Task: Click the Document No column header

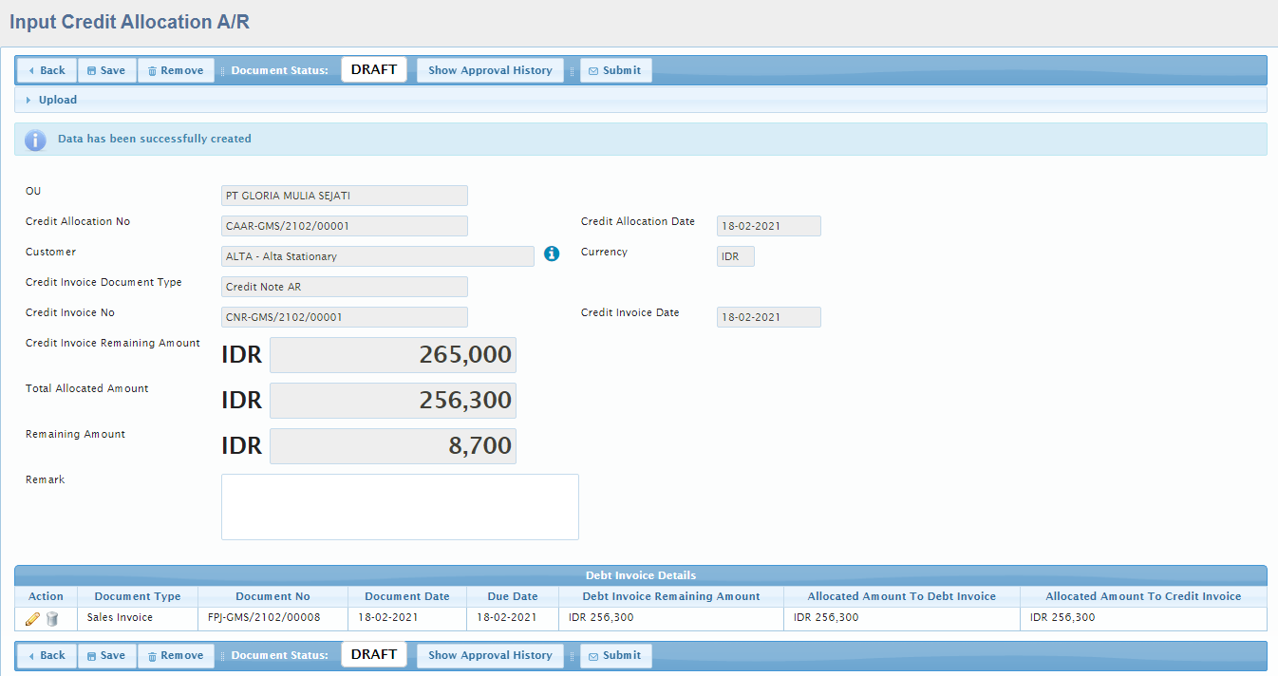Action: [273, 596]
